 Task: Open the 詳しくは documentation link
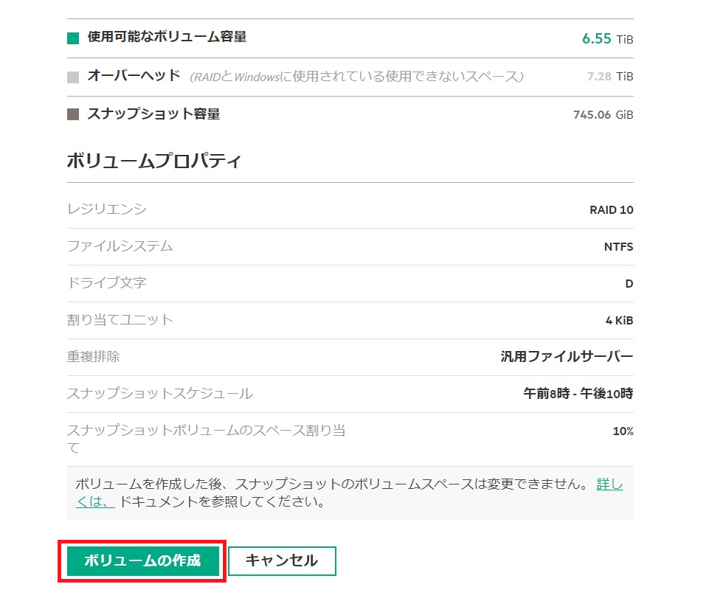click(609, 485)
